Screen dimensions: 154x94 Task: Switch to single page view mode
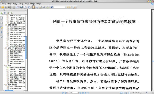[121, 93]
